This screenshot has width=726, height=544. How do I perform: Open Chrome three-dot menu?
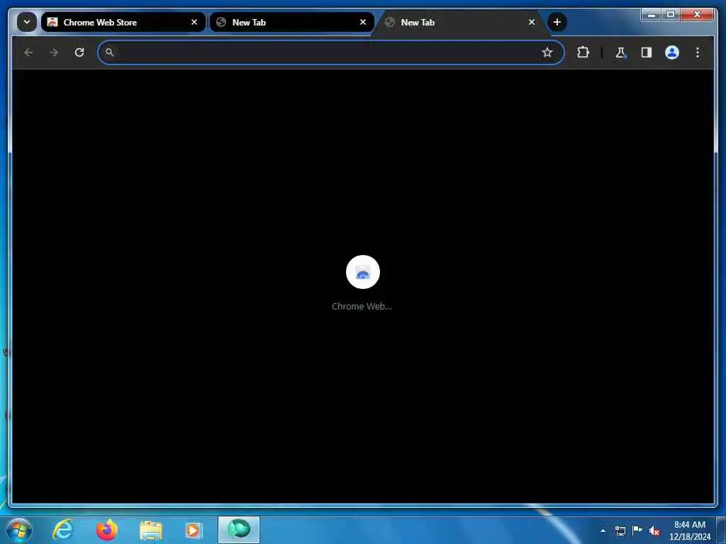click(x=698, y=52)
